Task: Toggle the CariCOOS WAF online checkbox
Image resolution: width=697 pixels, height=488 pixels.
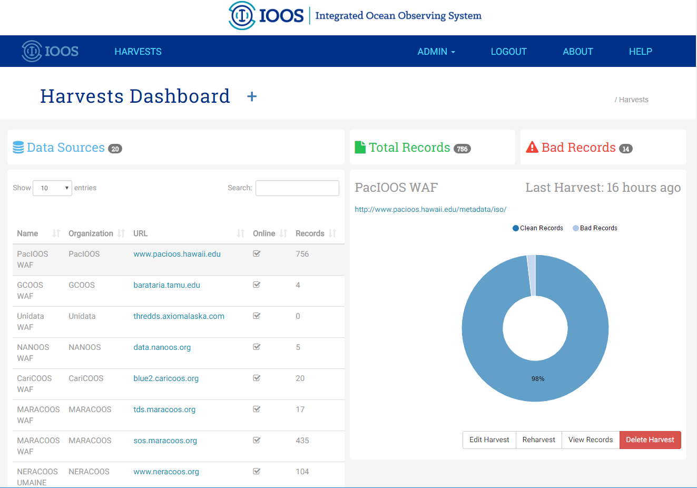Action: (257, 378)
